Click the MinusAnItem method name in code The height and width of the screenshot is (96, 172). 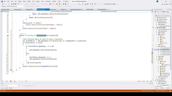click(x=41, y=35)
